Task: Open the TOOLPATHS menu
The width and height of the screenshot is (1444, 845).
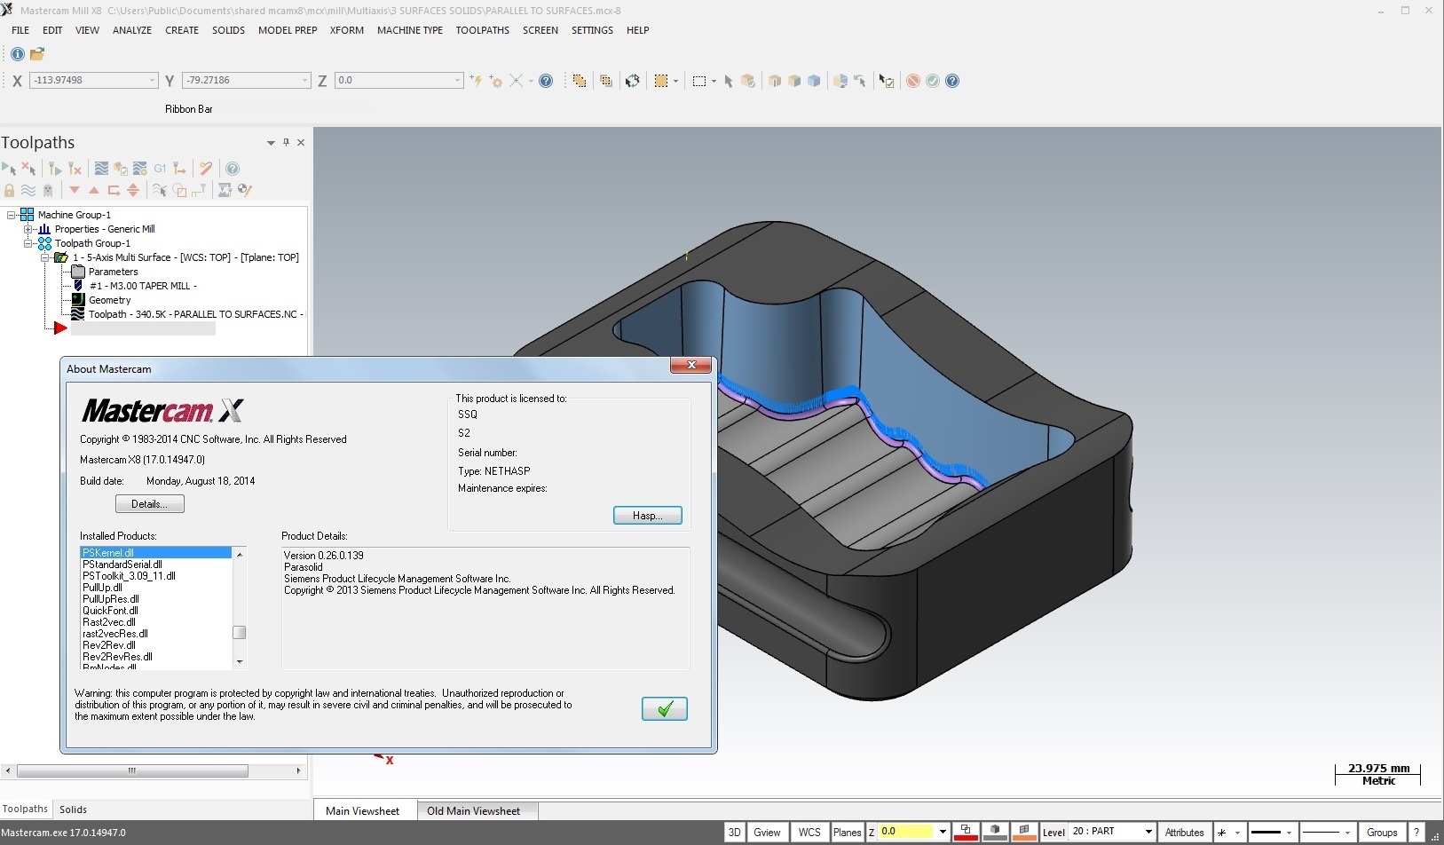Action: (x=483, y=30)
